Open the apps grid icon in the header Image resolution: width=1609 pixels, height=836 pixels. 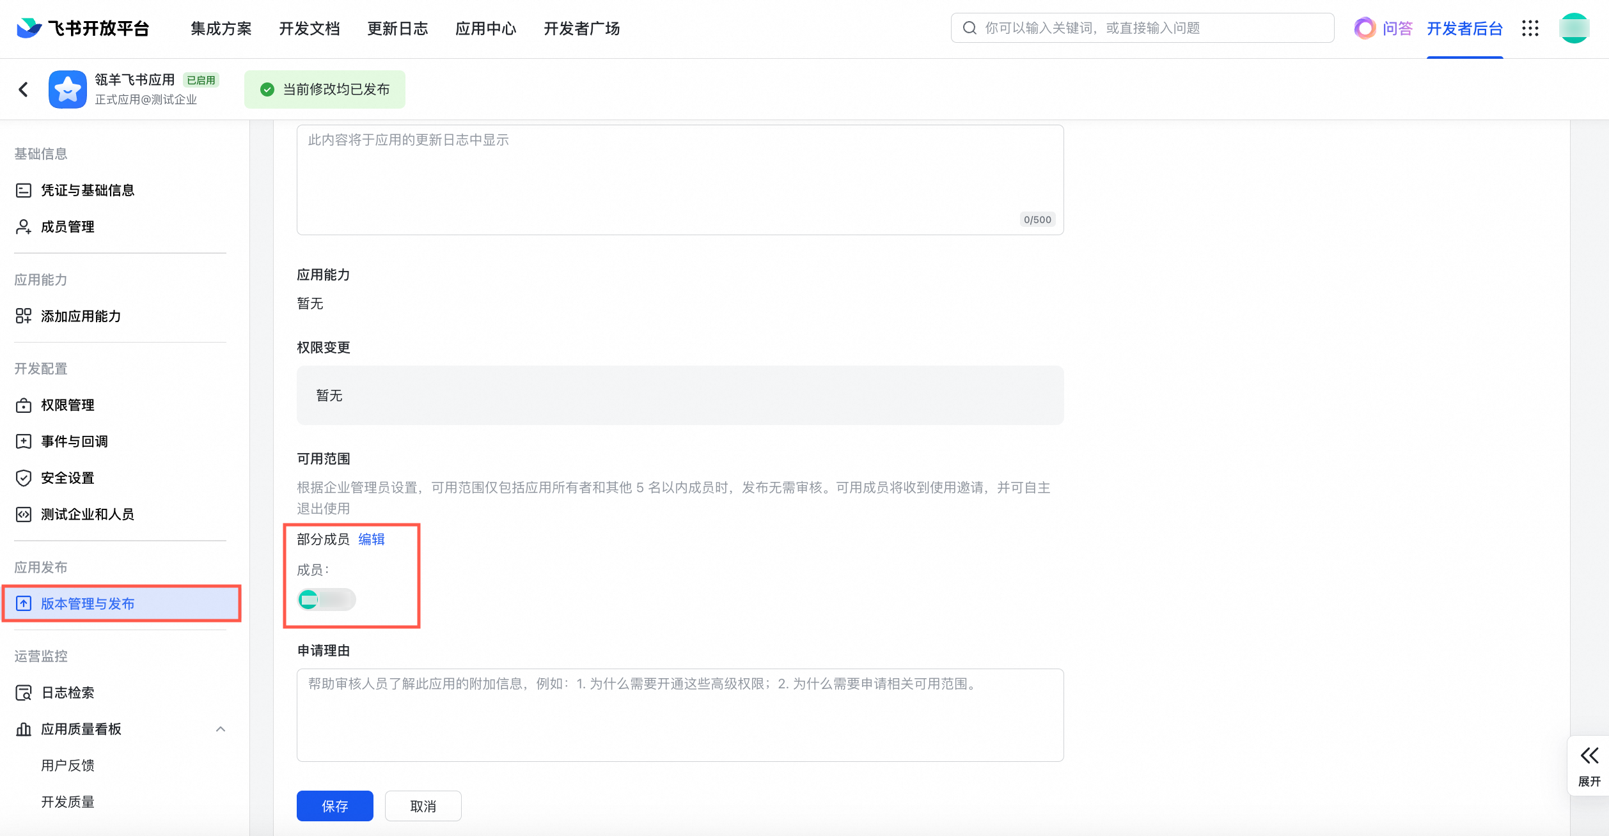point(1530,28)
